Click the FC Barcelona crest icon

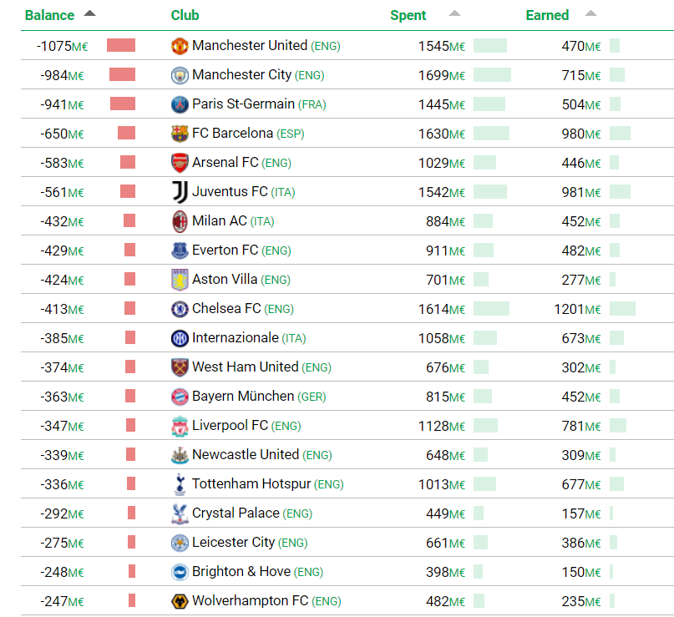pos(180,134)
